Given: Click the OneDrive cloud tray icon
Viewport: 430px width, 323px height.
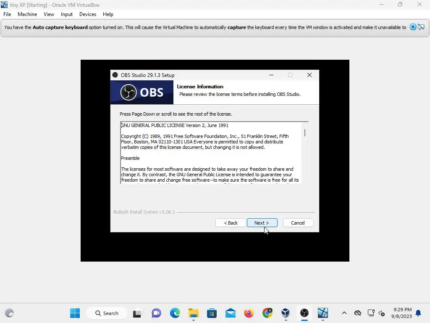Looking at the screenshot, I should pyautogui.click(x=358, y=313).
